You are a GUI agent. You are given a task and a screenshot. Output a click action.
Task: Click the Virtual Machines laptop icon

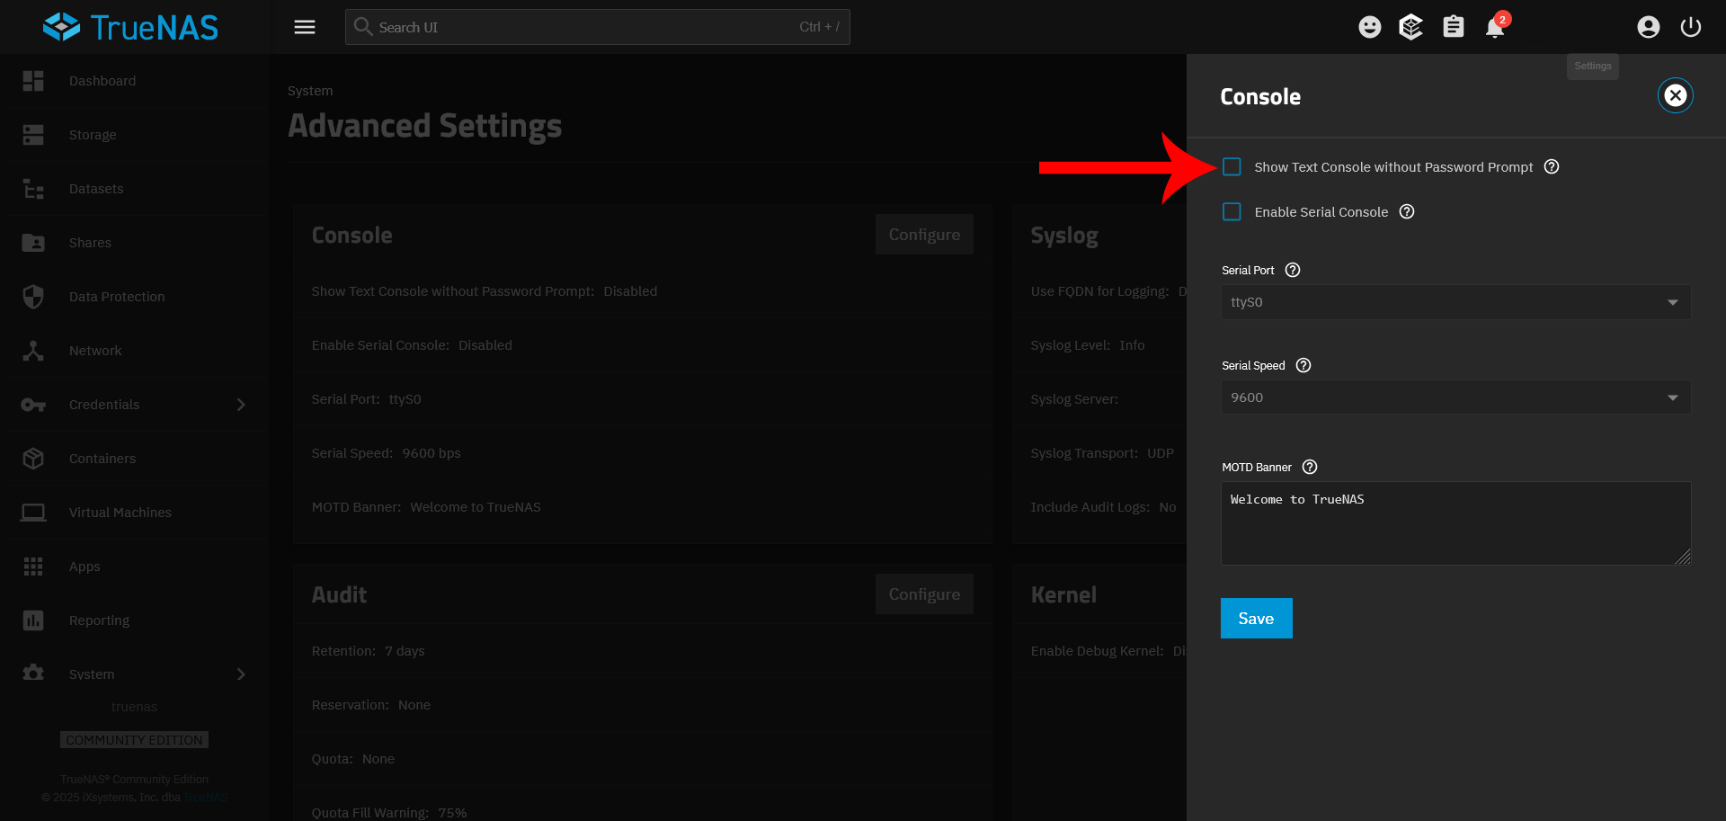tap(33, 513)
